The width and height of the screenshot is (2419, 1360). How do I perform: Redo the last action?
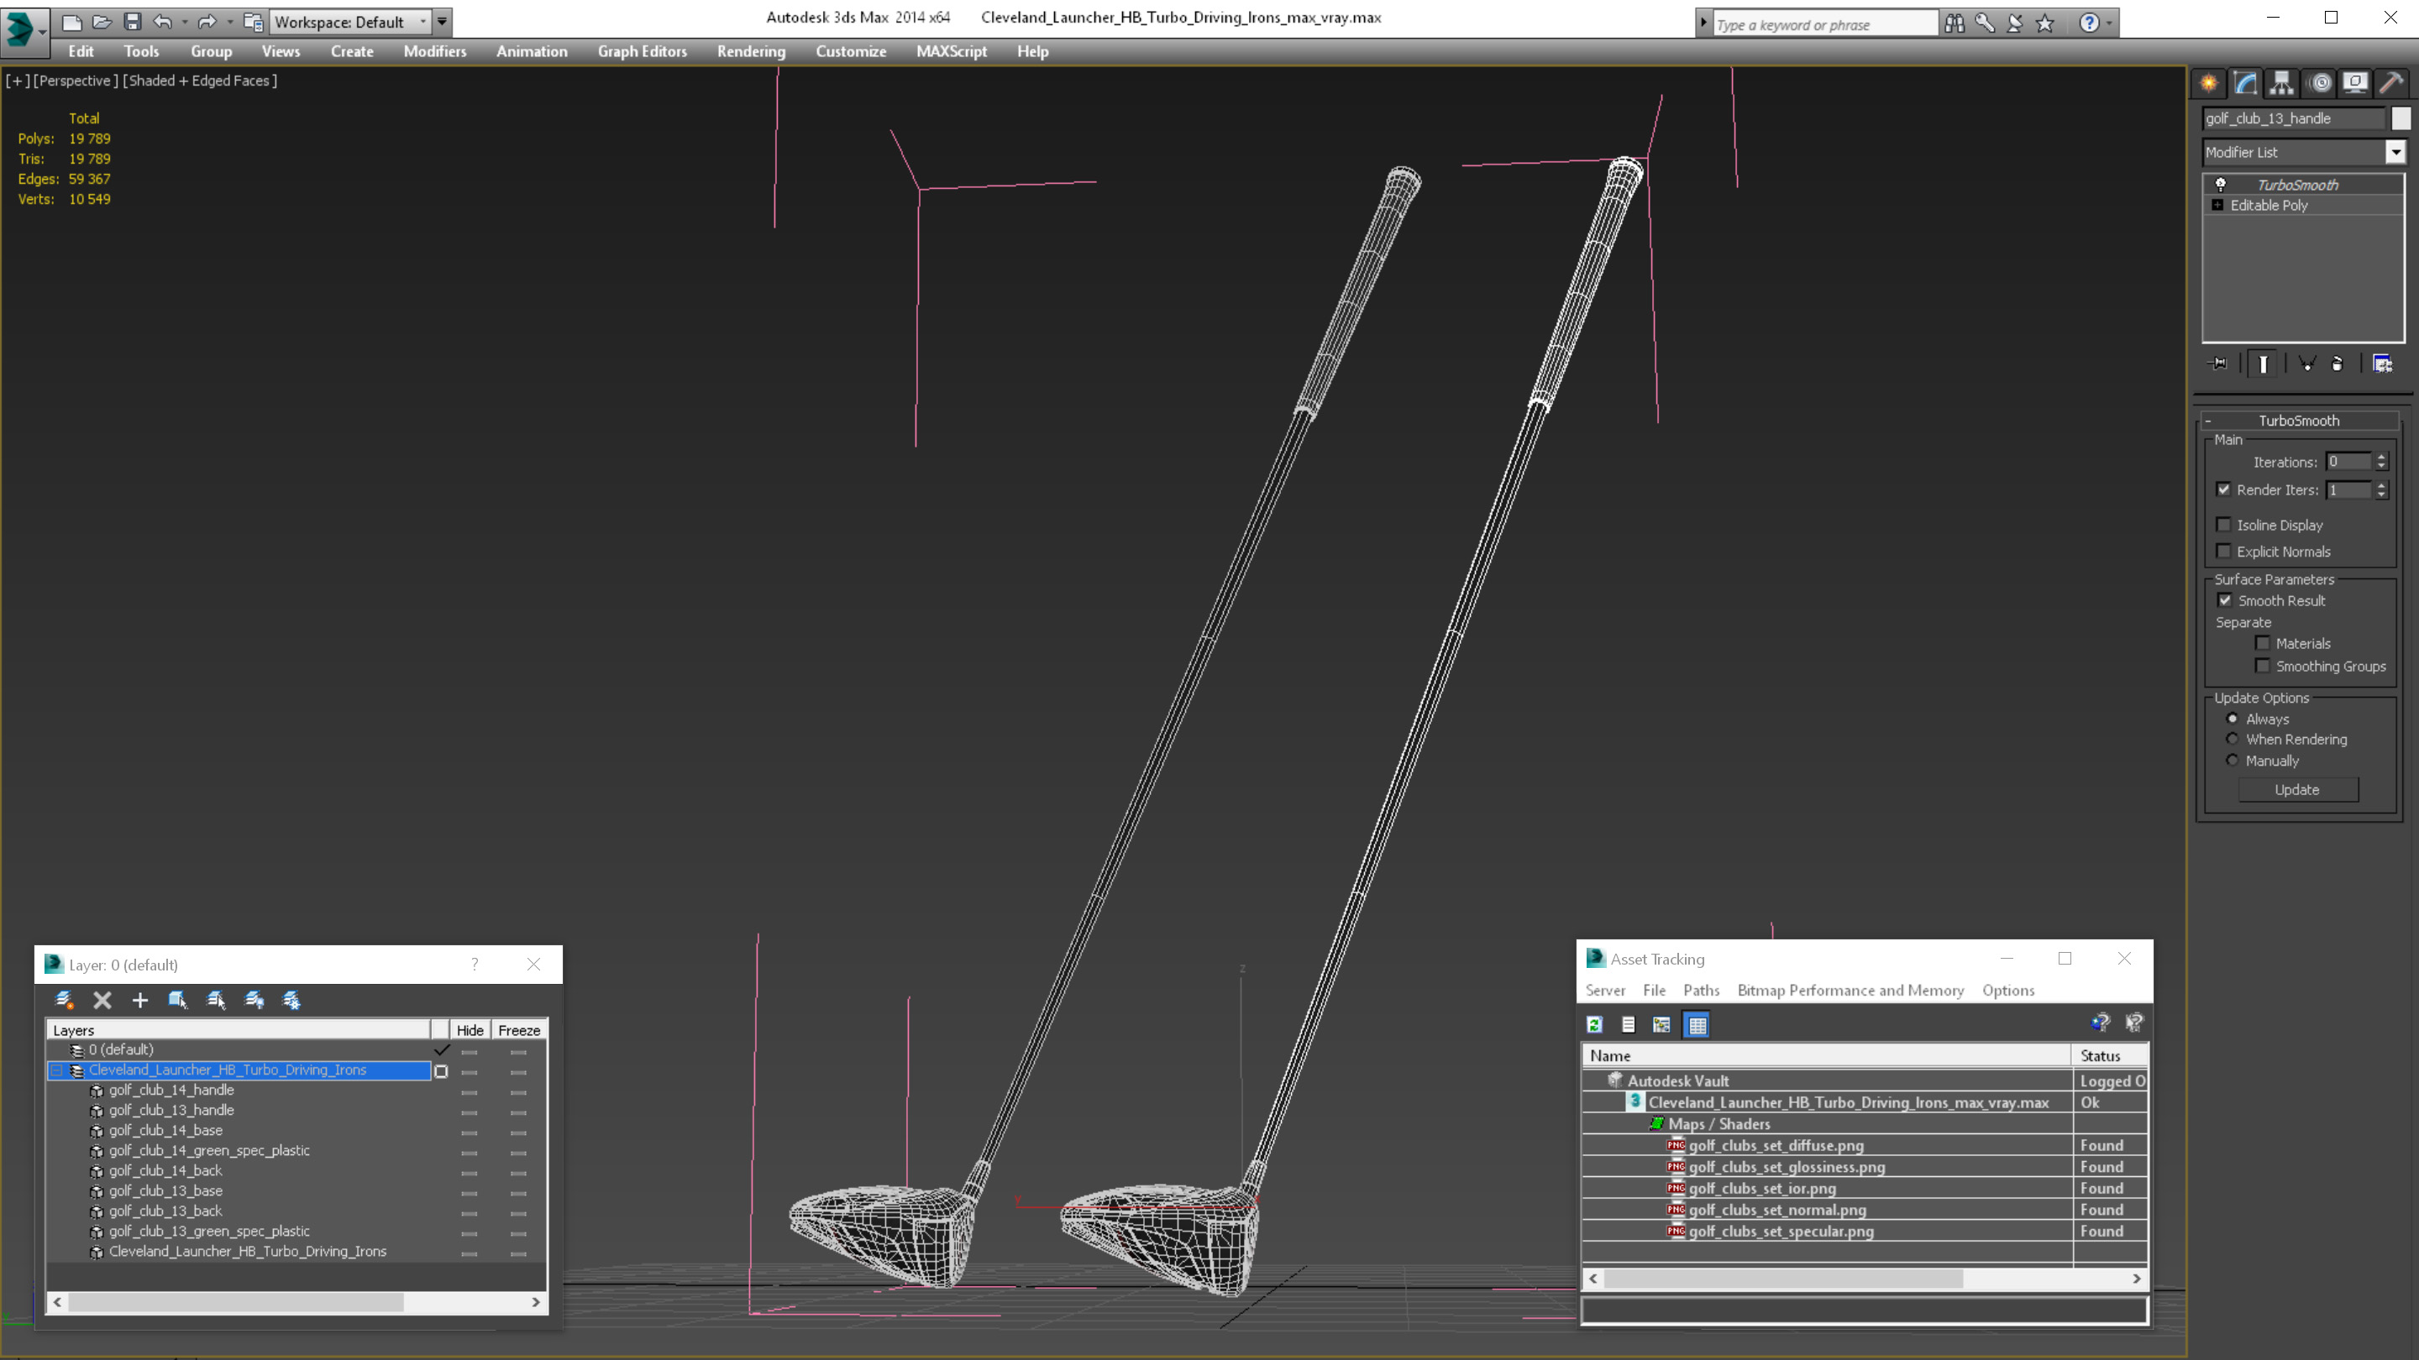[207, 22]
